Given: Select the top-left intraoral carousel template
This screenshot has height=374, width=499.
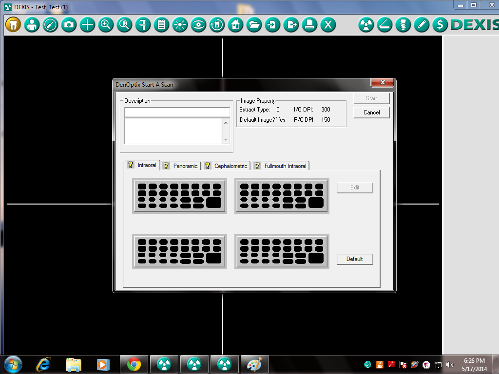Looking at the screenshot, I should (179, 196).
